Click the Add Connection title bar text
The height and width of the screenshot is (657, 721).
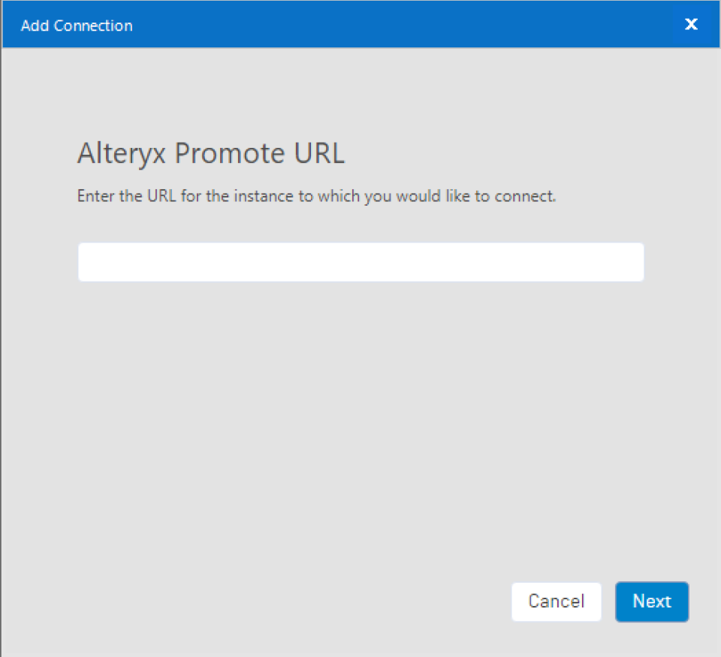tap(77, 26)
